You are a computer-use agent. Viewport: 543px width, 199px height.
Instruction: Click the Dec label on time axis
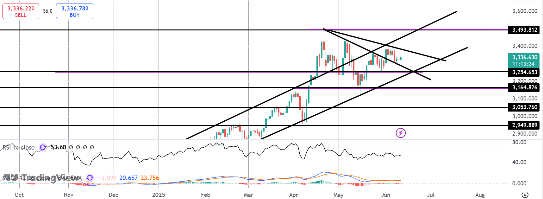[x=113, y=195]
